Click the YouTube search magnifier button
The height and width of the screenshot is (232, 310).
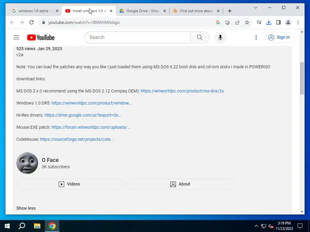click(x=200, y=37)
